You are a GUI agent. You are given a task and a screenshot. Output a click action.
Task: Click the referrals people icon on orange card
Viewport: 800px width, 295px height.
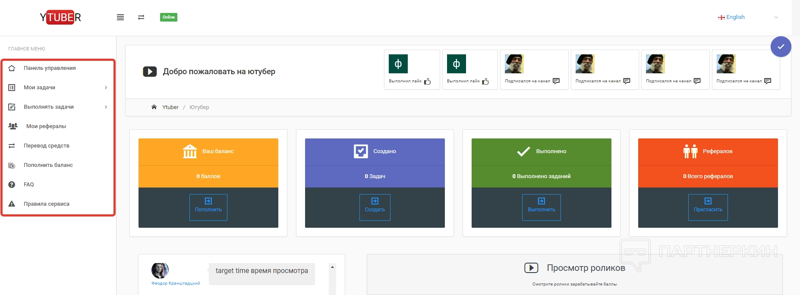(x=690, y=151)
